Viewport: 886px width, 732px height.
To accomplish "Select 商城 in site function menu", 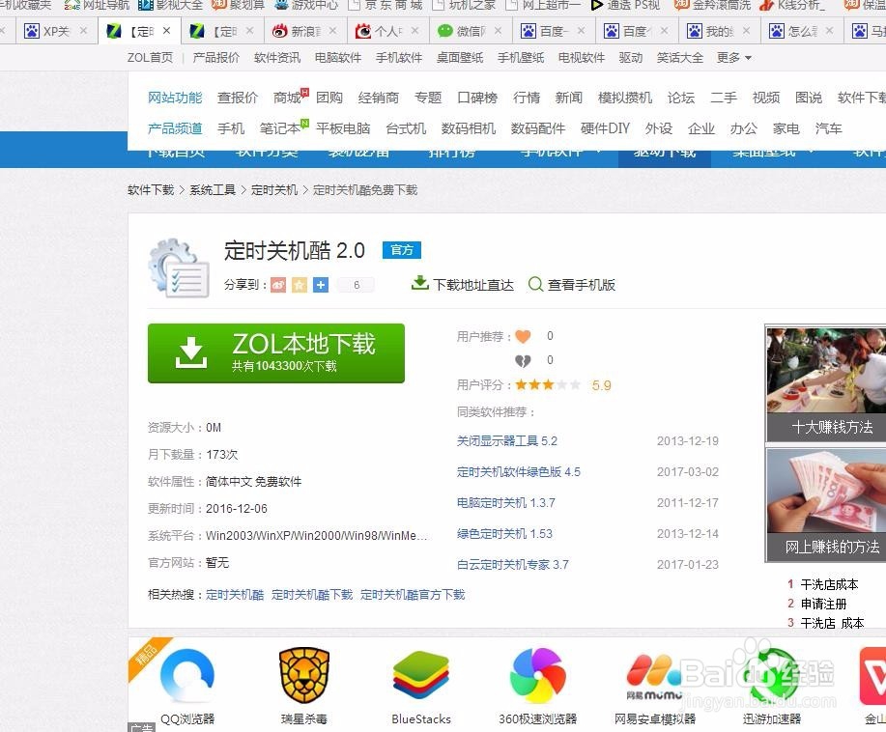I will (288, 98).
